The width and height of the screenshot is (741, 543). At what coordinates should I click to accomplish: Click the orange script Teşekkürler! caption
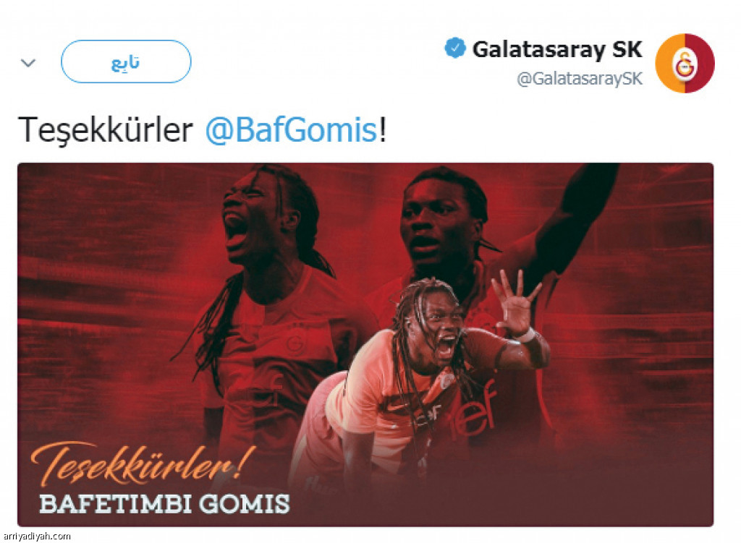click(x=142, y=465)
